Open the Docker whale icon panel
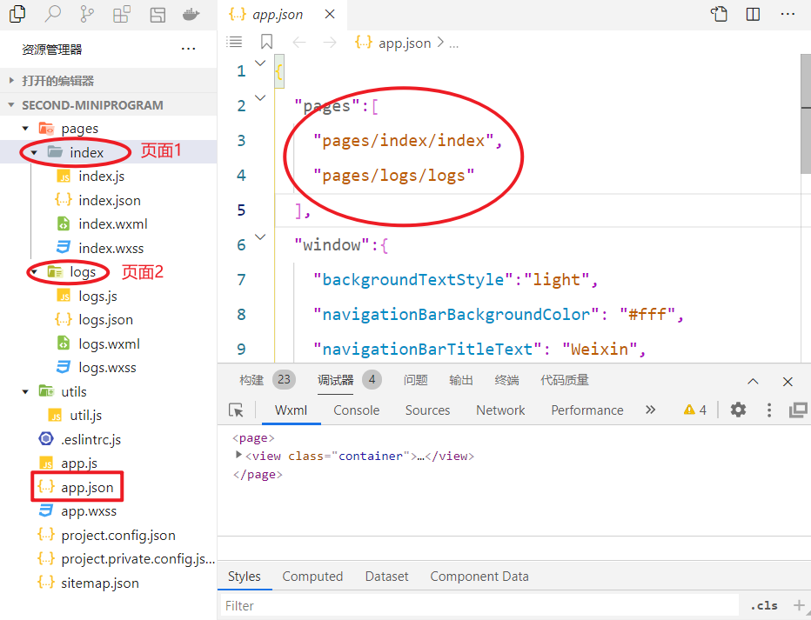This screenshot has width=811, height=620. [191, 14]
